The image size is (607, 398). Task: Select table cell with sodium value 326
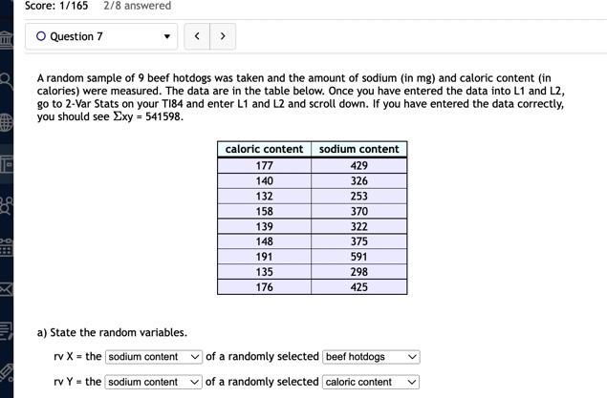(358, 180)
